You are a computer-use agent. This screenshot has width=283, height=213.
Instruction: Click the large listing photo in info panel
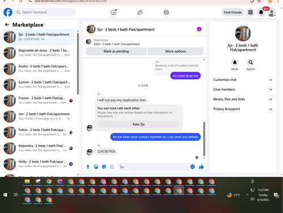click(243, 33)
